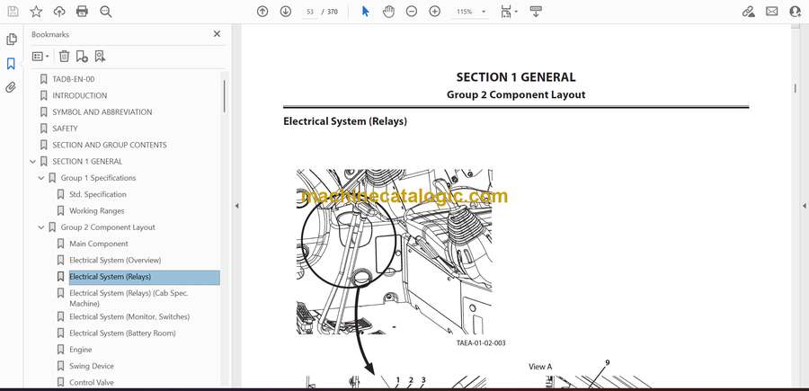Screen dimensions: 809x391
Task: Go to previous page arrow
Action: pyautogui.click(x=262, y=12)
